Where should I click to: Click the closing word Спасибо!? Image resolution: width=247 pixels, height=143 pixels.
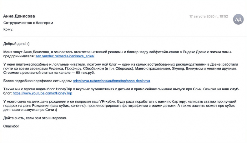click(x=11, y=126)
